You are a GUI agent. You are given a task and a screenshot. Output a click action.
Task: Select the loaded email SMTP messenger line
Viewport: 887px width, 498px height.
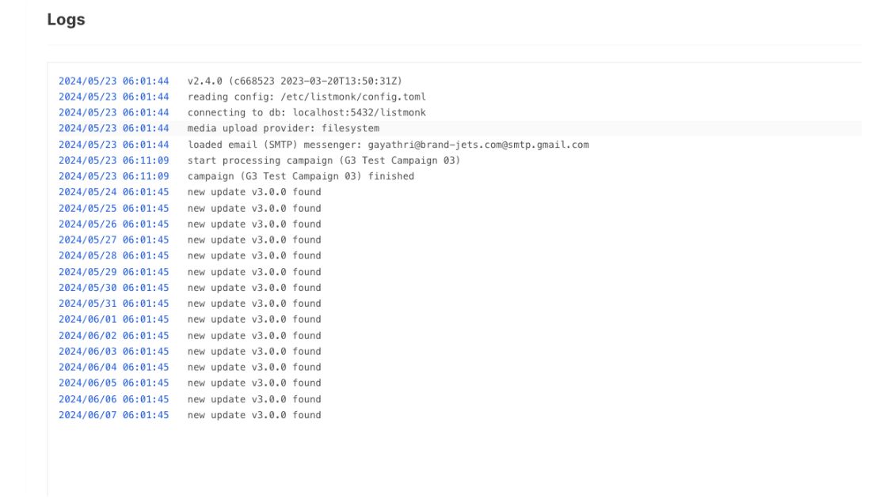(x=388, y=145)
